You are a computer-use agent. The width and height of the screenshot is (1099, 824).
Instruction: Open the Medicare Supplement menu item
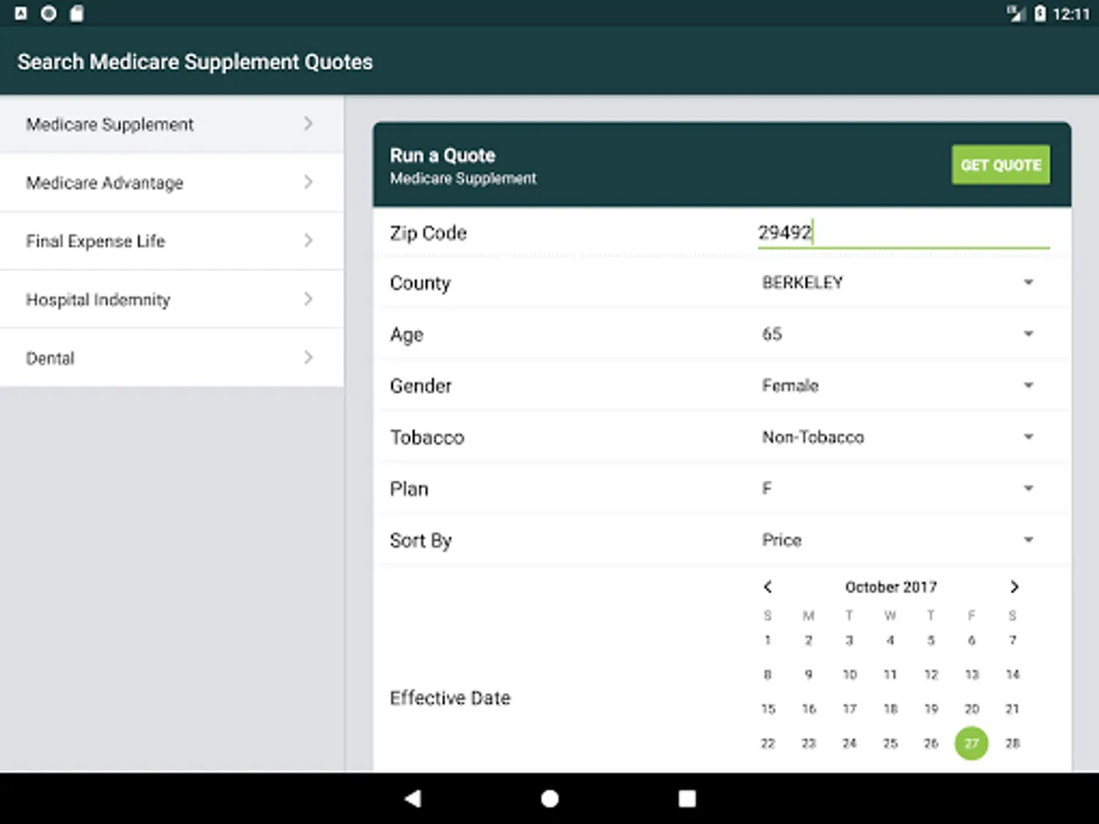tap(172, 124)
